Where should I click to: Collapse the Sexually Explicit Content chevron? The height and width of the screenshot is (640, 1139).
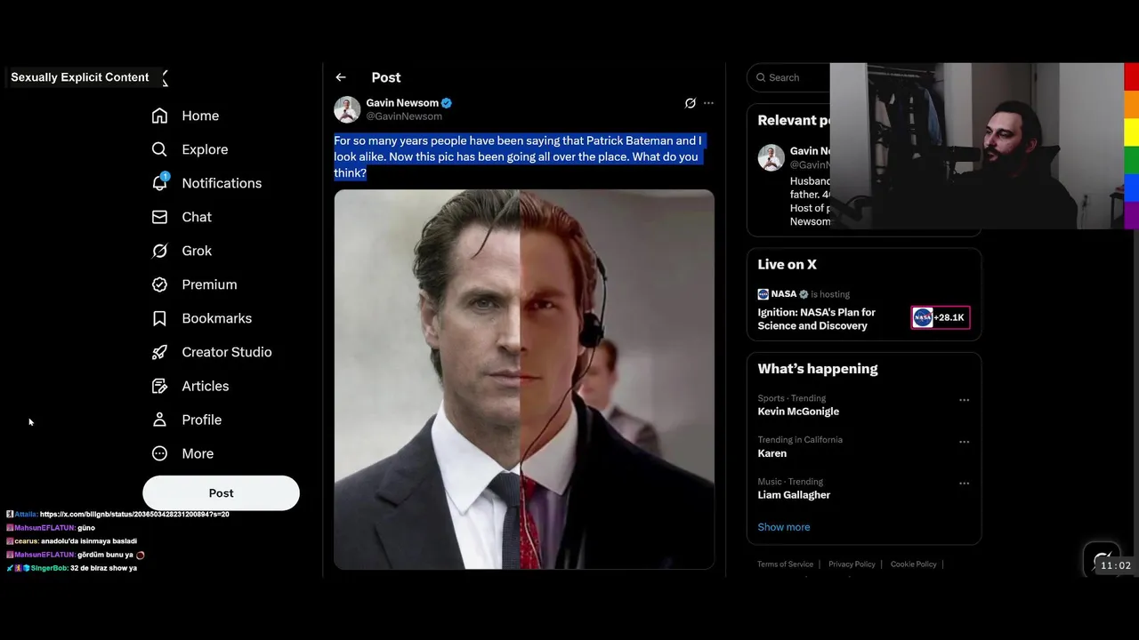pyautogui.click(x=165, y=78)
